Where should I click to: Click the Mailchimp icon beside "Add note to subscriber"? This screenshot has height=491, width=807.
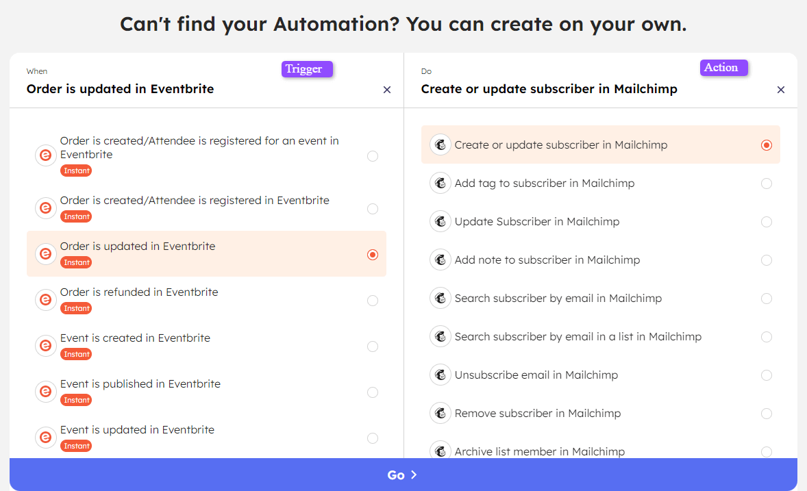point(440,260)
